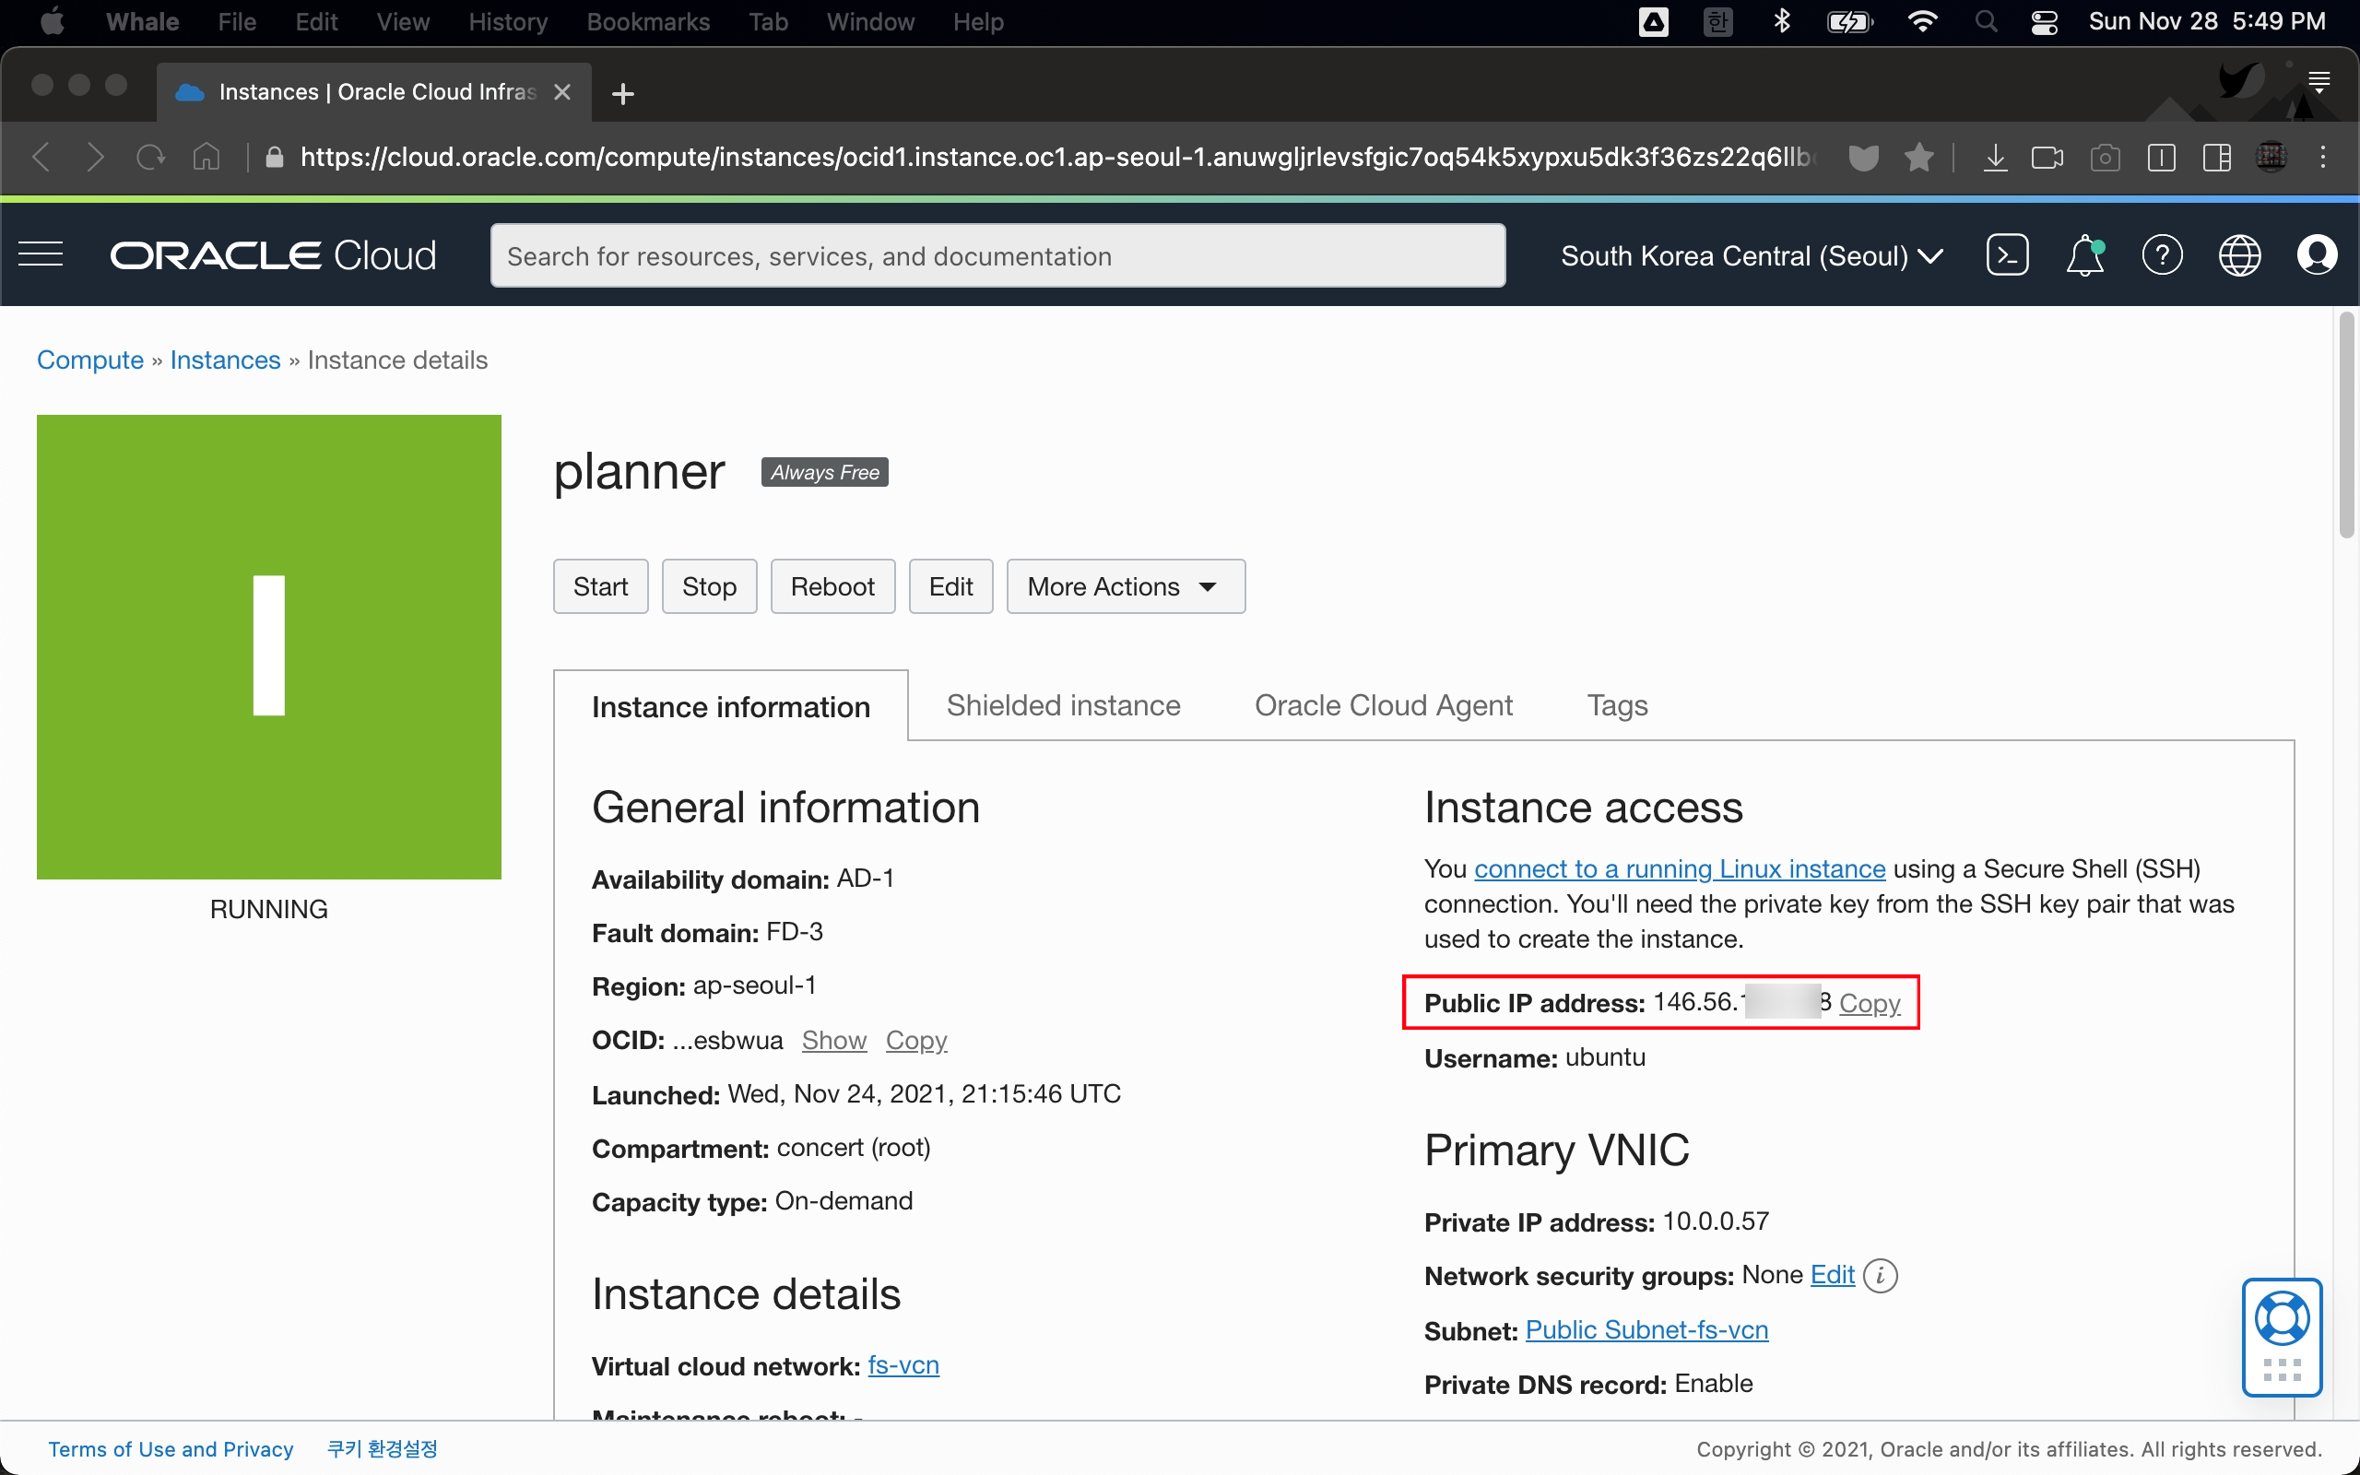Image resolution: width=2360 pixels, height=1475 pixels.
Task: Click the browser downloads icon
Action: [x=1995, y=157]
